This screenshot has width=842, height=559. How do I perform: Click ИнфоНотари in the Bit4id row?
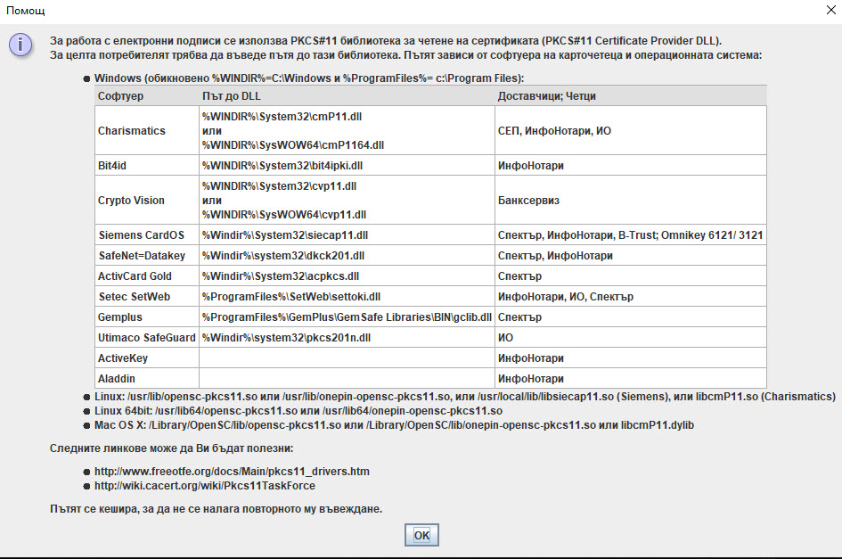coord(631,166)
